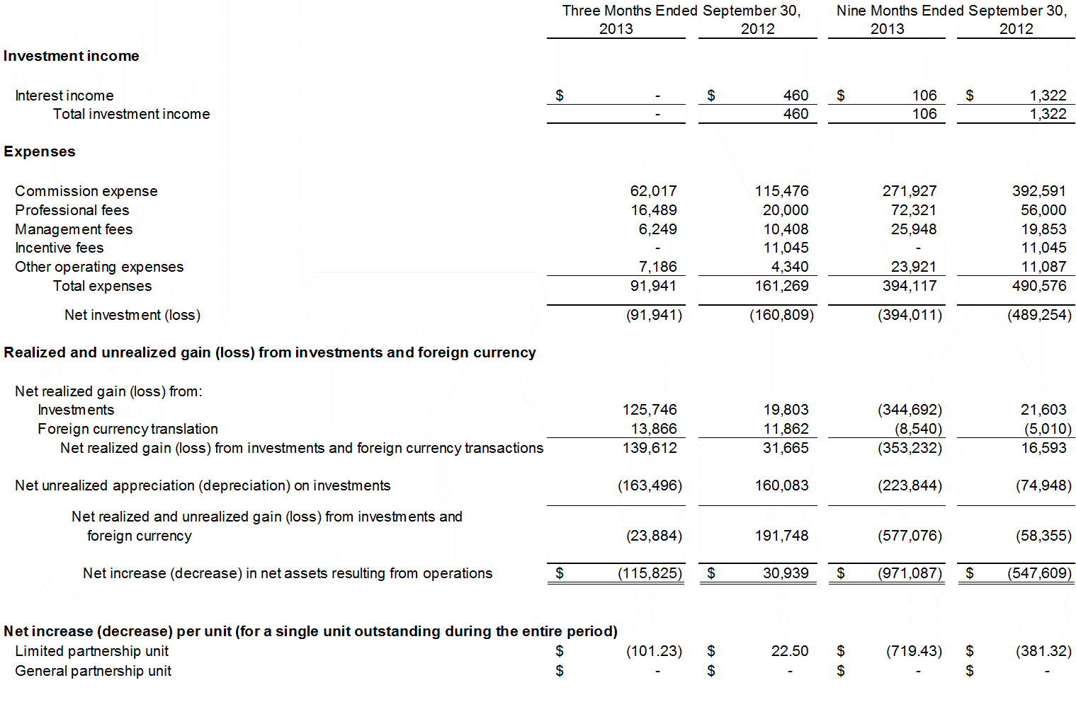Click the Professional fees row label

pos(72,210)
